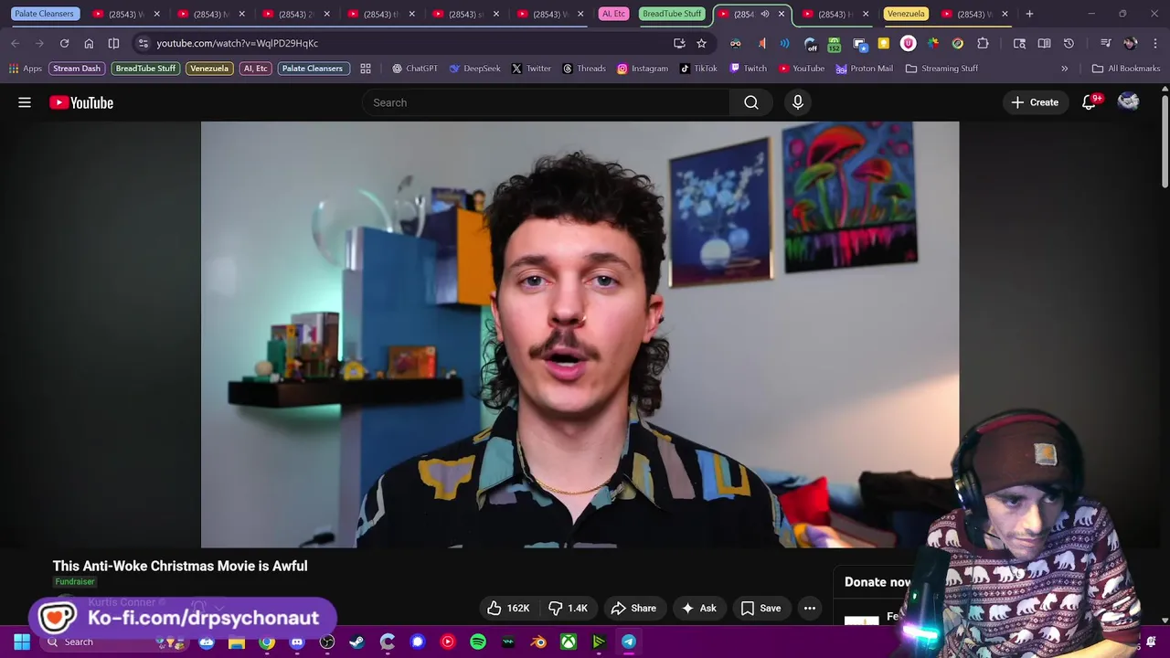Open the Telegram icon in the taskbar
This screenshot has width=1170, height=658.
coord(629,642)
